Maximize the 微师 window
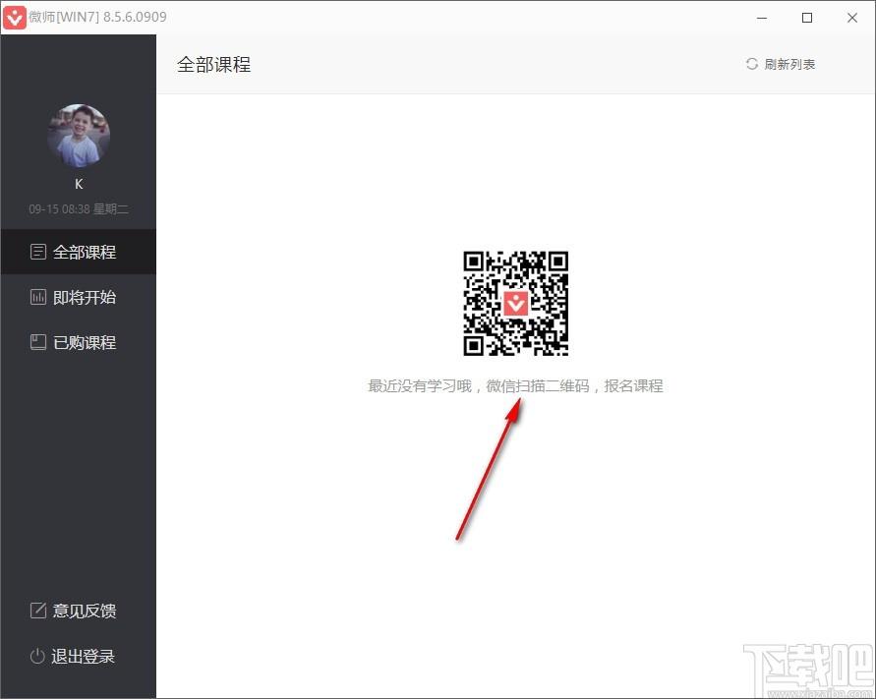This screenshot has width=876, height=699. coord(807,18)
